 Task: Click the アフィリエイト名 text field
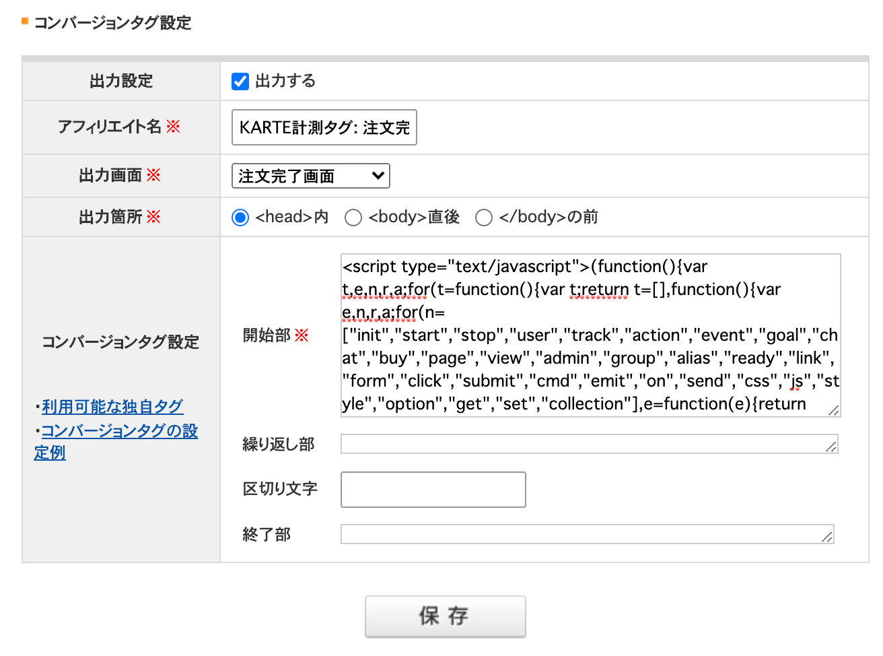(x=324, y=127)
